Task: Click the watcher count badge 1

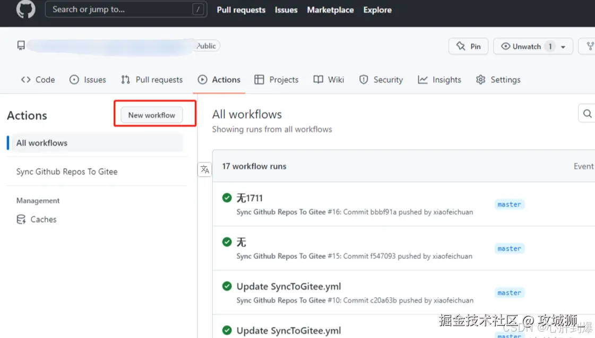Action: click(550, 46)
